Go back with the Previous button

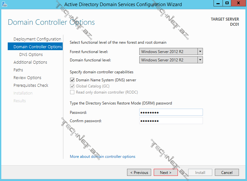click(139, 173)
